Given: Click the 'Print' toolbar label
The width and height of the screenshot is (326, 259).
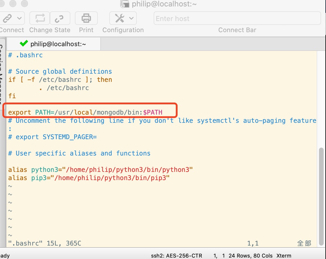Looking at the screenshot, I should point(86,30).
